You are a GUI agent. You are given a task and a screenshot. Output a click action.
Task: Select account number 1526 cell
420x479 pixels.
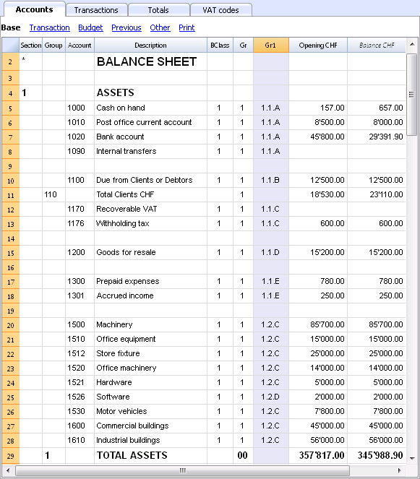(x=80, y=397)
